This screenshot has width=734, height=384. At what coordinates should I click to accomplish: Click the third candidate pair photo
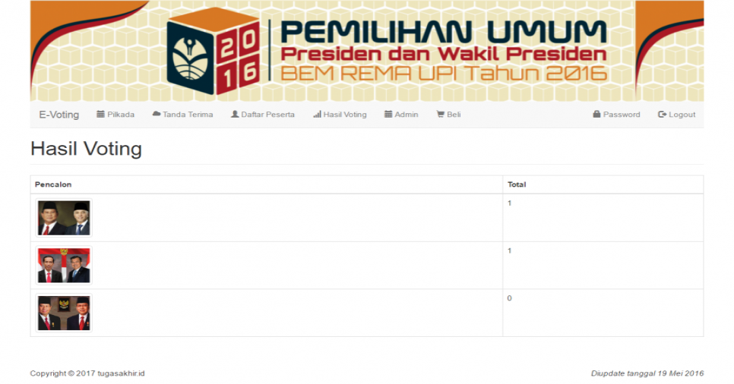(x=64, y=313)
